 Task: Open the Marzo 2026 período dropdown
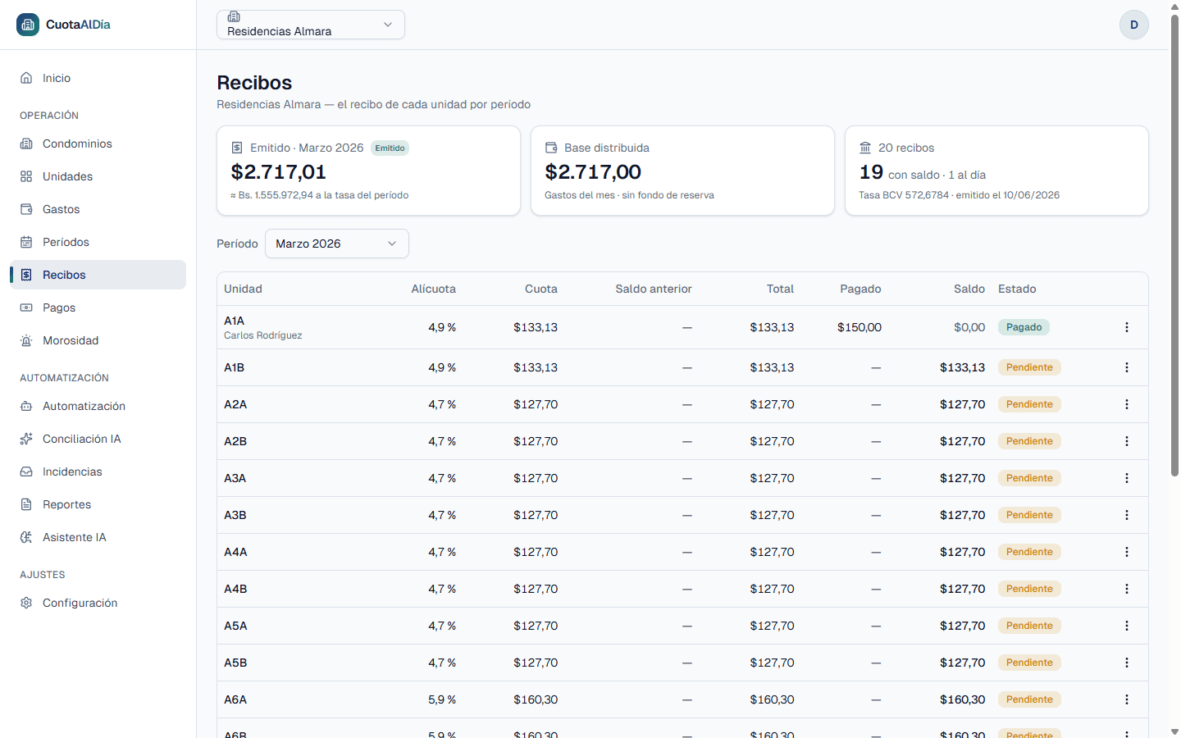click(337, 244)
